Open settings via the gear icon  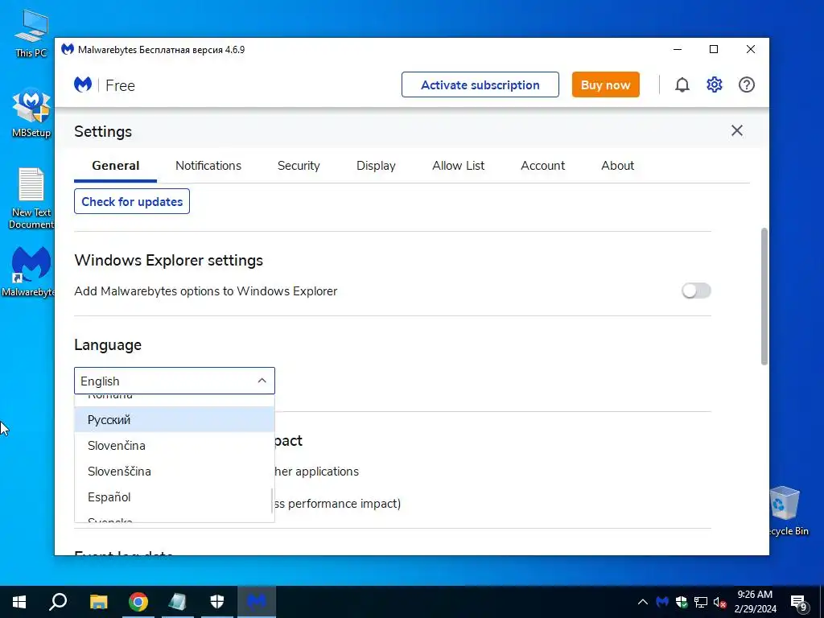[715, 84]
